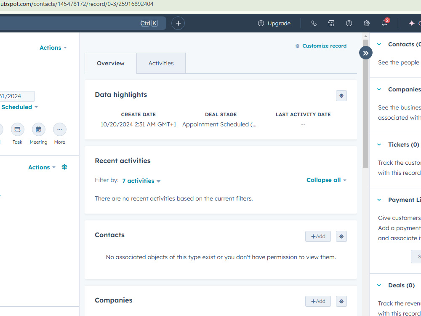
Task: Click the plus create button in top bar
Action: coord(178,23)
